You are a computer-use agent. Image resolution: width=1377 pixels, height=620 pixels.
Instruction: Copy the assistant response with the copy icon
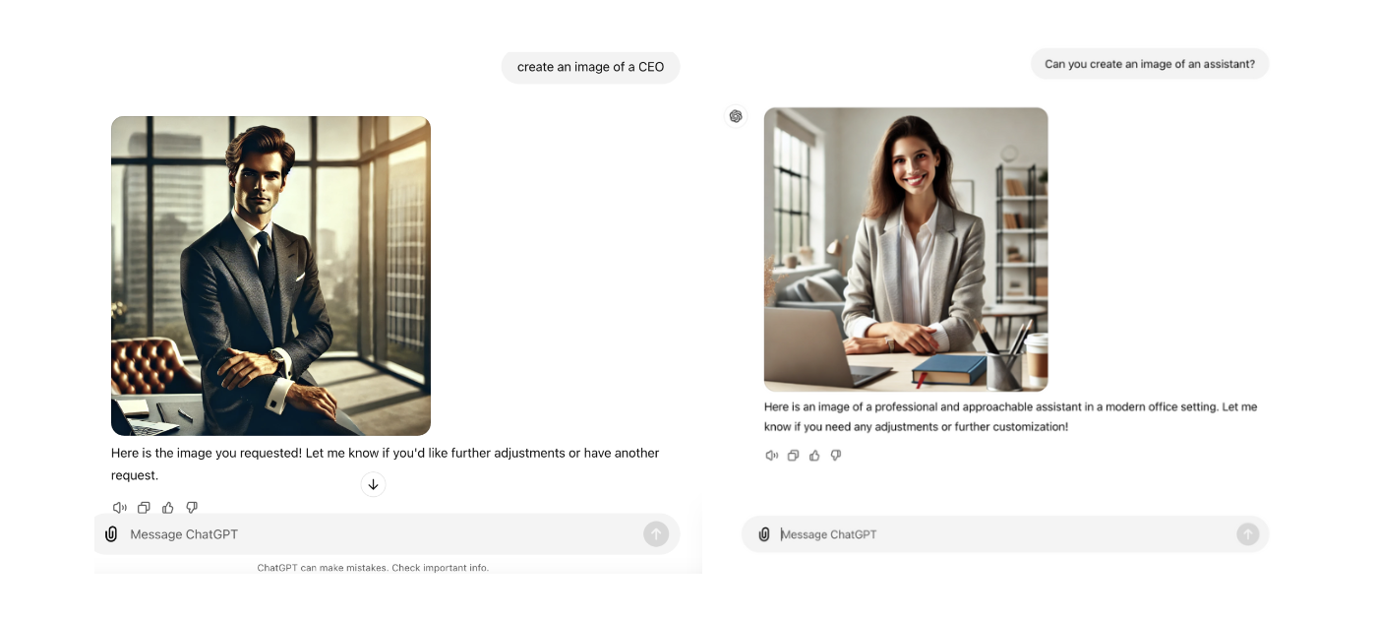[793, 456]
